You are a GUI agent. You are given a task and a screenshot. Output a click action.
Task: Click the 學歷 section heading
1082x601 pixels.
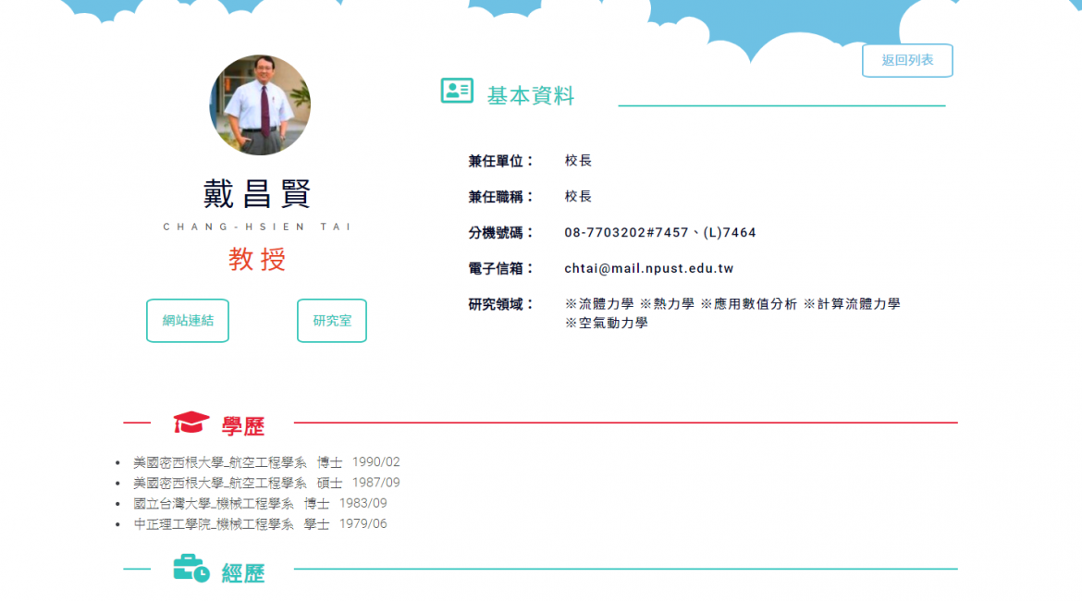(243, 426)
